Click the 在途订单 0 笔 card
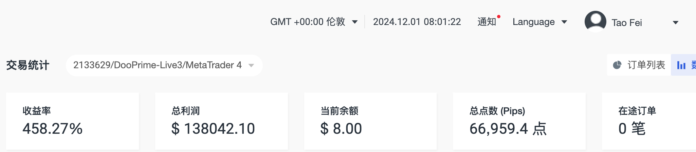The height and width of the screenshot is (152, 696). (649, 121)
